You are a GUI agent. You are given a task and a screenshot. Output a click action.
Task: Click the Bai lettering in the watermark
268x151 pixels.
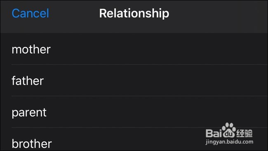(x=214, y=133)
